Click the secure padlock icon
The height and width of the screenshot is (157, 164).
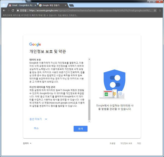coord(18,10)
